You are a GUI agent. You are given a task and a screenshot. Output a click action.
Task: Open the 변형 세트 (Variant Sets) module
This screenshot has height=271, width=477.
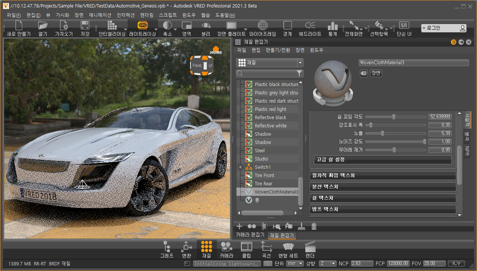[x=288, y=250]
